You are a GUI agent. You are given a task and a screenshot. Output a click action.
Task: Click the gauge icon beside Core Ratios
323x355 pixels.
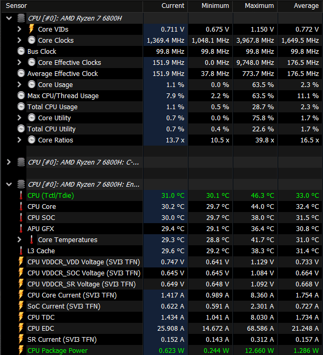coord(32,140)
